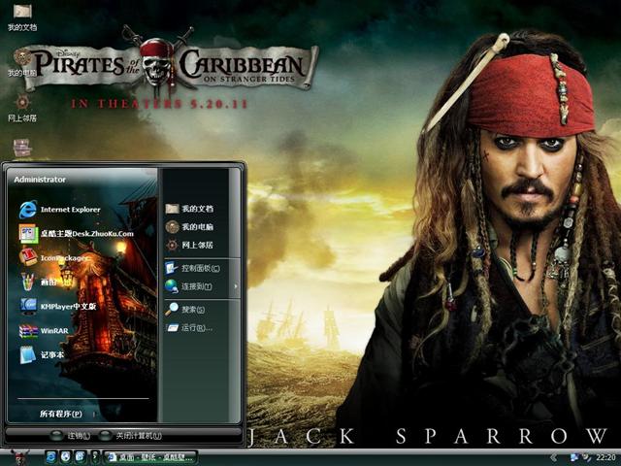Open WinRAR from Start menu

44,330
